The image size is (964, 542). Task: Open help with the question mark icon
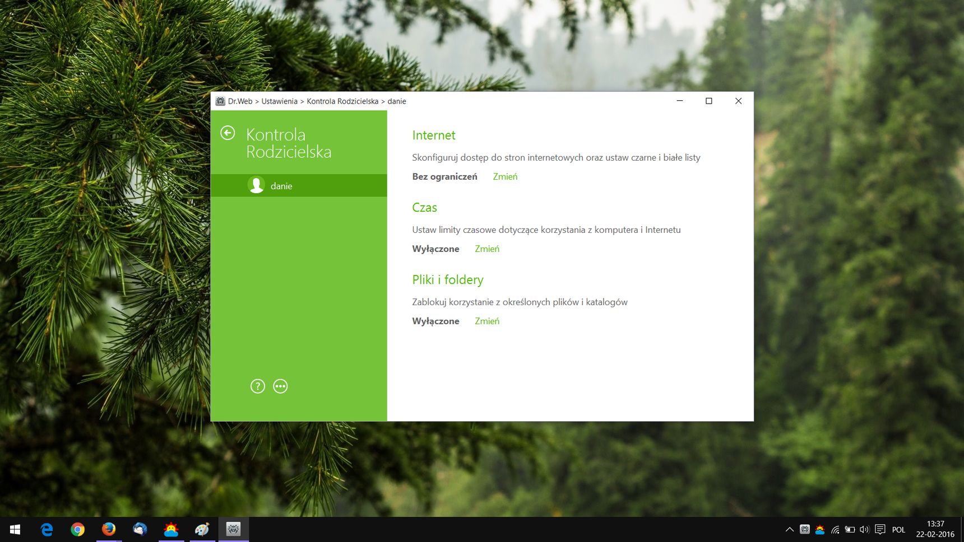pos(258,386)
